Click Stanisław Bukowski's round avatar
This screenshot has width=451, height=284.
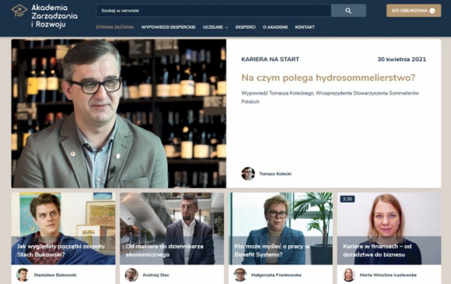[x=23, y=275]
